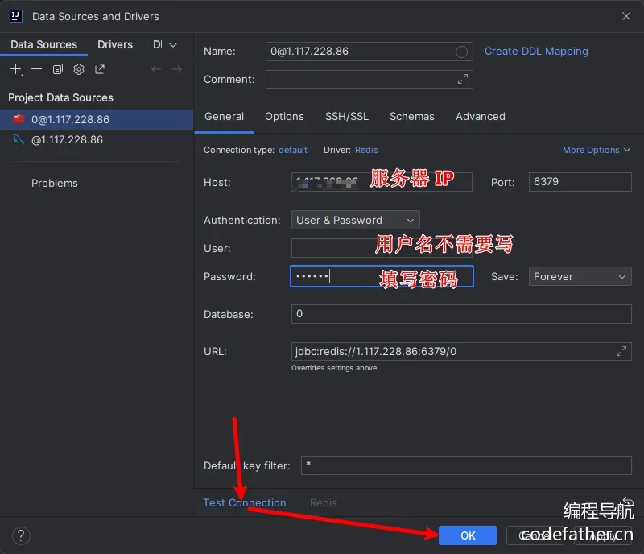Click into the Port input field
644x554 pixels.
pos(580,182)
